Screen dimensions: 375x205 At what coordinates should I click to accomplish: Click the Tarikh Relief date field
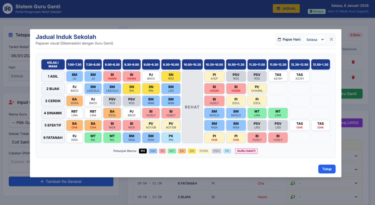(19, 56)
